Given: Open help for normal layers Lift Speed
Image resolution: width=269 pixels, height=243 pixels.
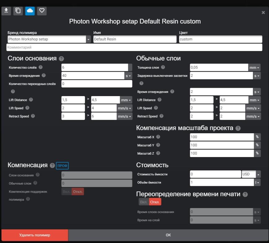Looking at the screenshot, I should [156, 108].
